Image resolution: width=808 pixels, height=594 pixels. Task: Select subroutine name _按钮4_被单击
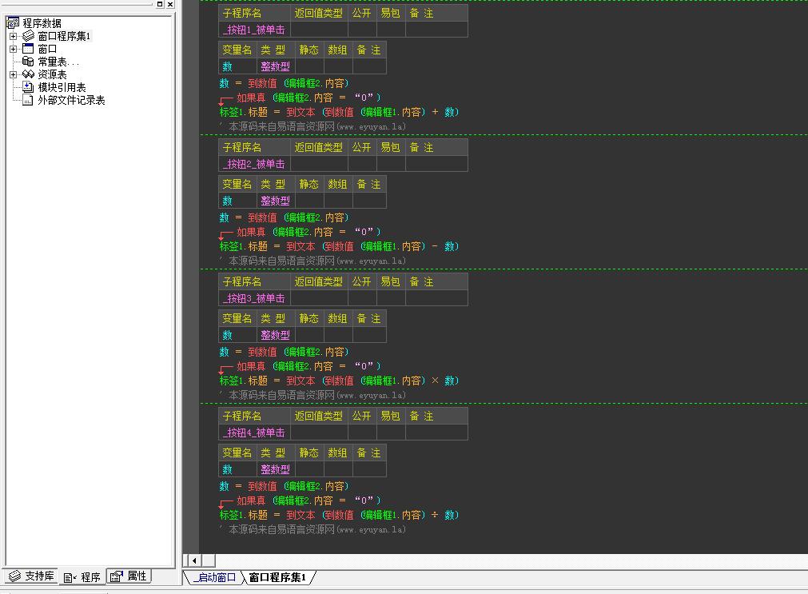click(254, 433)
